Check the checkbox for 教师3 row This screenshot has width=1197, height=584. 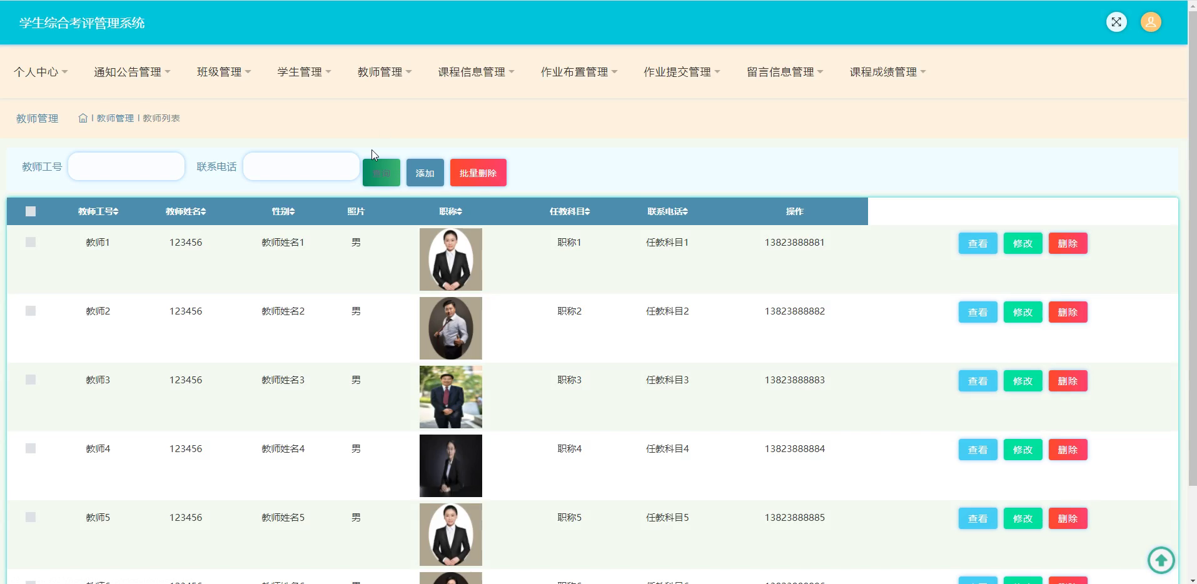click(x=31, y=380)
